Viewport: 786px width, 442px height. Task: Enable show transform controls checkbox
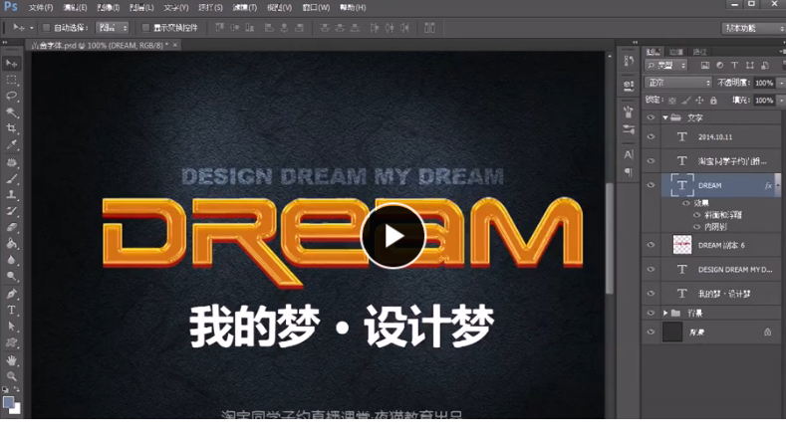145,28
